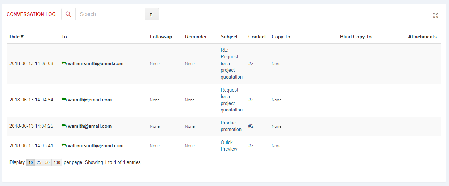This screenshot has width=449, height=186.
Task: Click williamsmith@email.com in the 14:05:08 row
Action: 96,63
